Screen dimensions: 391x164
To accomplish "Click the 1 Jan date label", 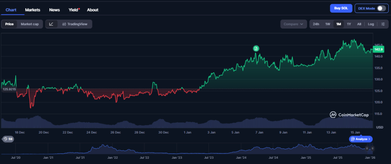I will click(187, 132).
